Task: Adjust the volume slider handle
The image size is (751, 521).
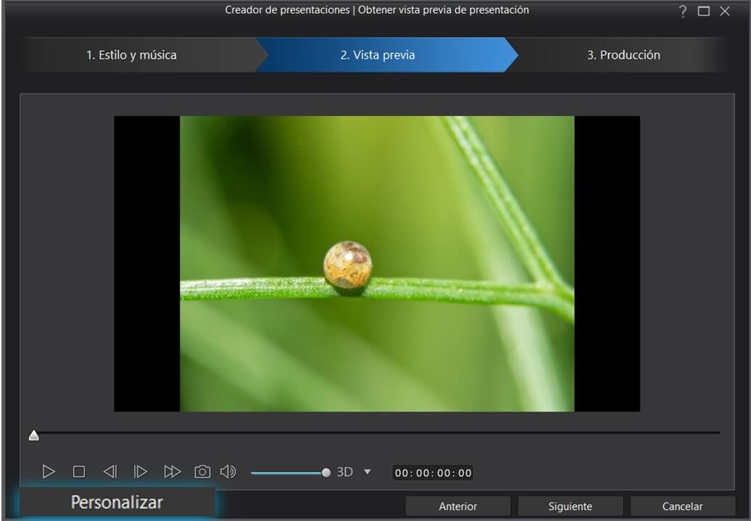Action: pyautogui.click(x=326, y=472)
